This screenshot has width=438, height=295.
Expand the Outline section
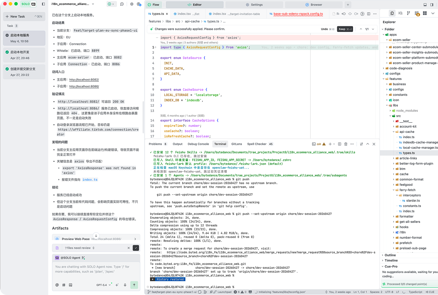click(x=390, y=255)
